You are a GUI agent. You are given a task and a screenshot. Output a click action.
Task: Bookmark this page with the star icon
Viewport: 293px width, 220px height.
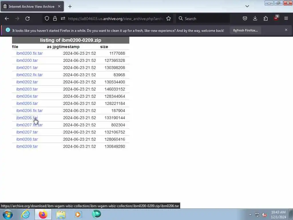pos(169,19)
